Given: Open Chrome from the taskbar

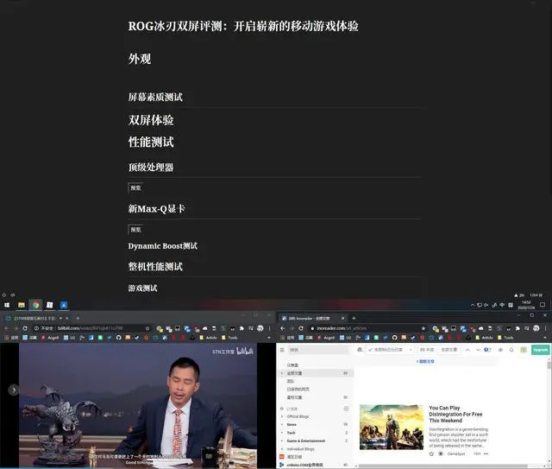Looking at the screenshot, I should (x=35, y=305).
